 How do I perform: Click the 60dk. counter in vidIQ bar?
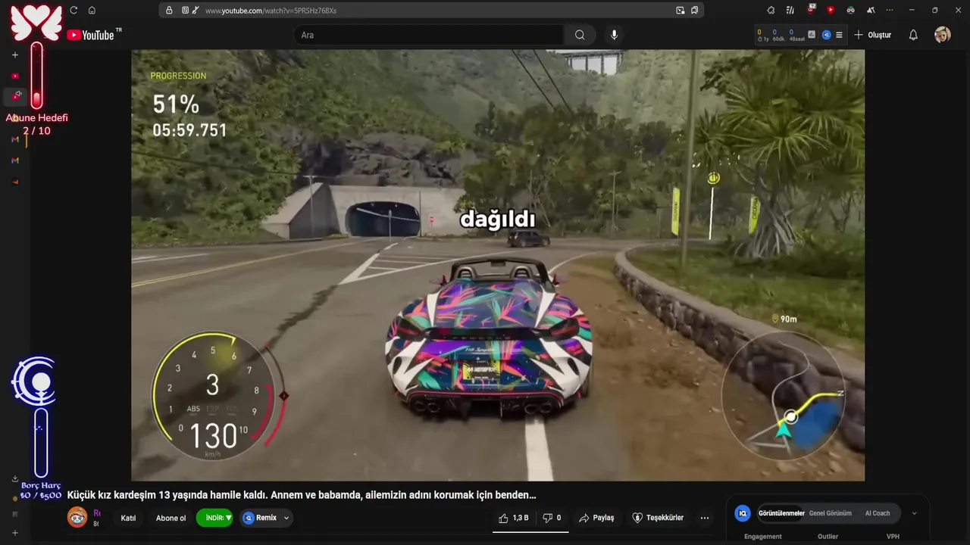pyautogui.click(x=778, y=35)
